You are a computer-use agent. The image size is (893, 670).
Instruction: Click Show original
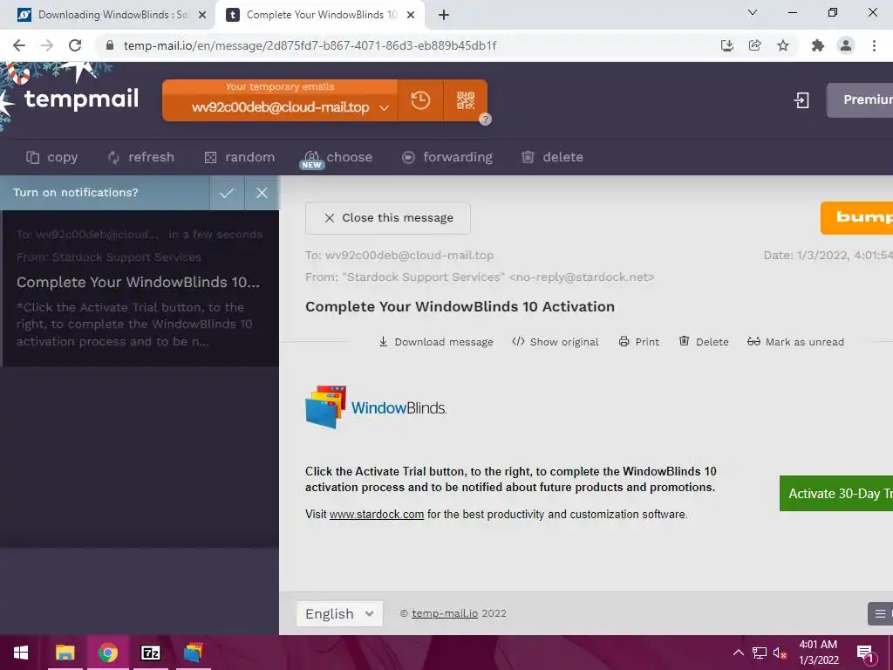click(x=556, y=342)
